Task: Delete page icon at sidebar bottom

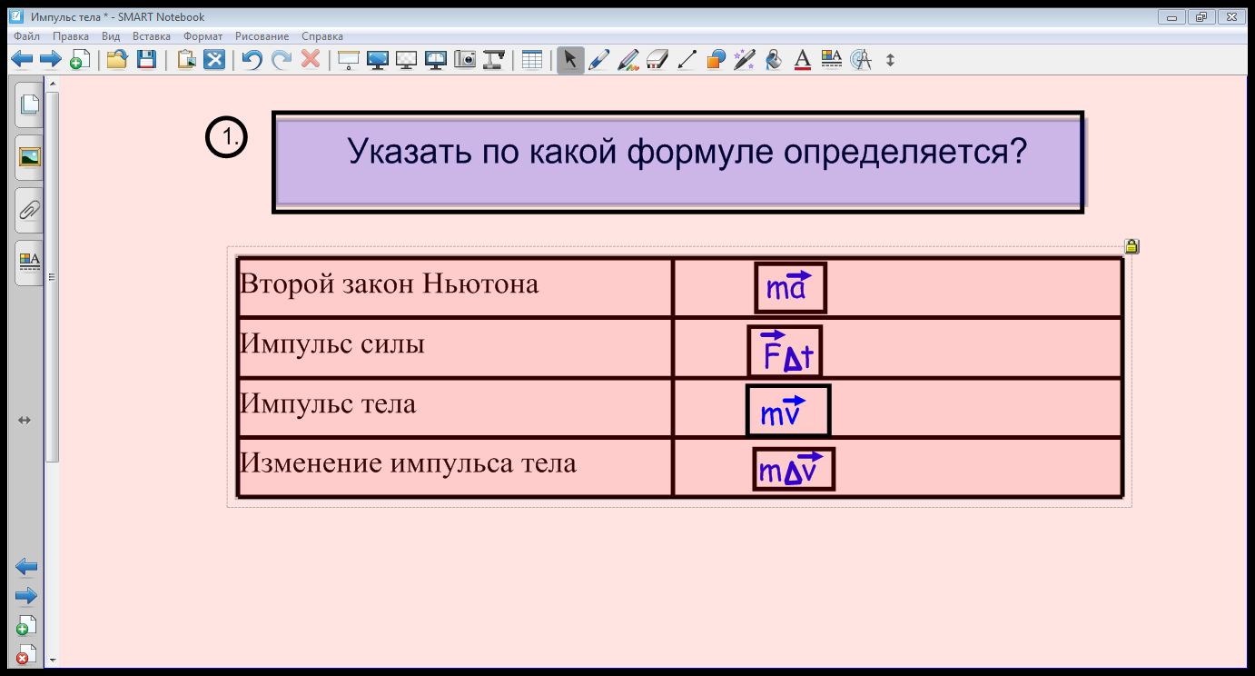Action: [x=26, y=653]
